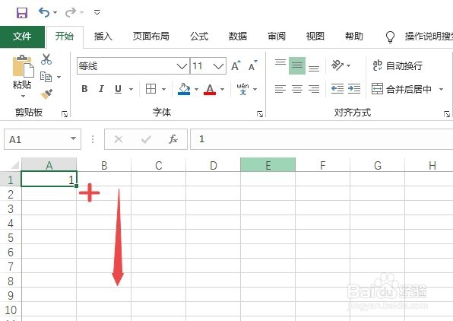Image resolution: width=453 pixels, height=321 pixels.
Task: Open the phonetic guide dropdown arrow
Action: tap(255, 89)
